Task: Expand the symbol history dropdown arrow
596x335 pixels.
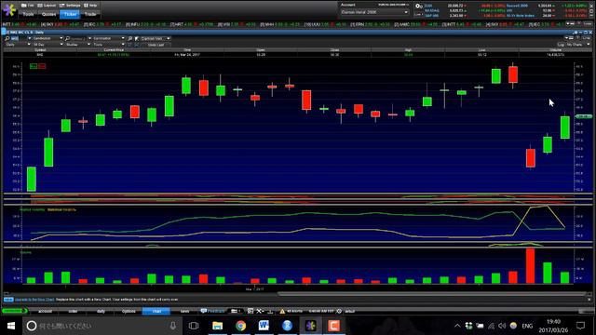Action: click(29, 38)
